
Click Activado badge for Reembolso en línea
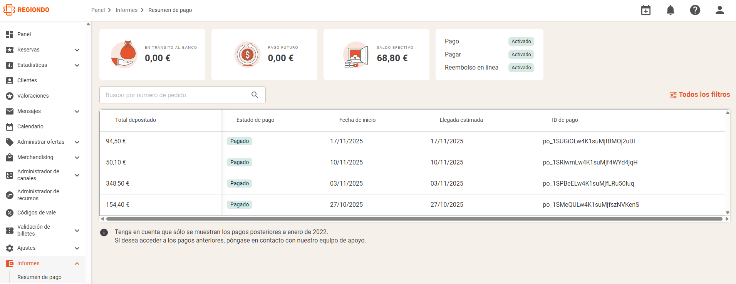(521, 68)
